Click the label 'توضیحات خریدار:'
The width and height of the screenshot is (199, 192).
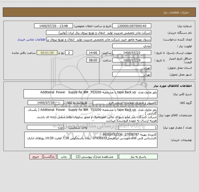click(181, 140)
